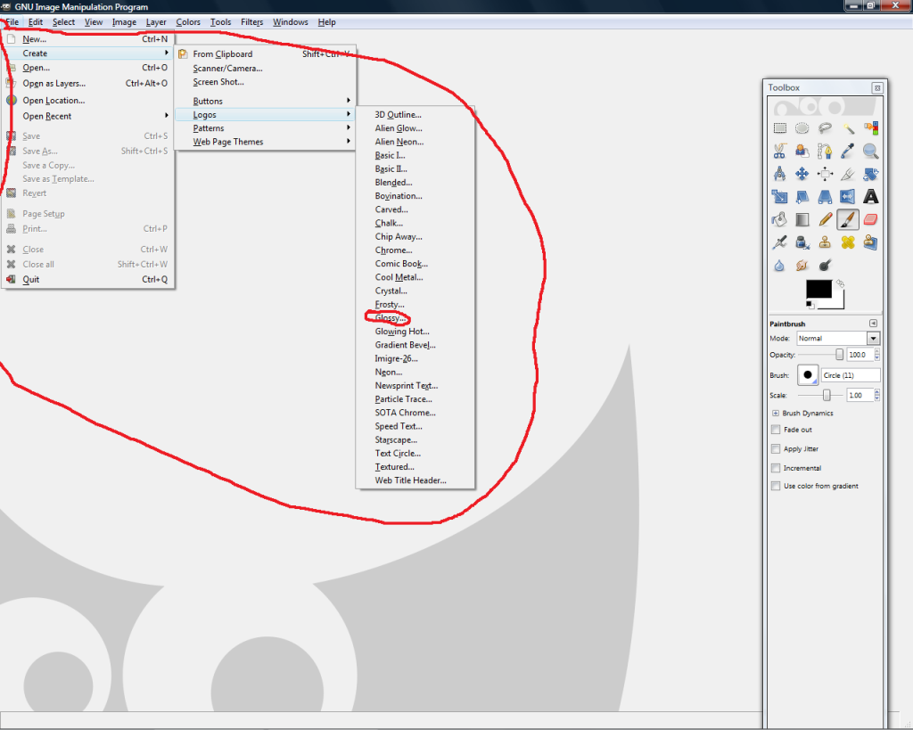Select the Crop tool
This screenshot has width=913, height=730.
(x=848, y=174)
